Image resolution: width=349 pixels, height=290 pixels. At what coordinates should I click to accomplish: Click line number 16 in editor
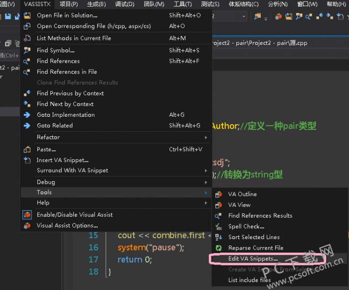(x=94, y=248)
